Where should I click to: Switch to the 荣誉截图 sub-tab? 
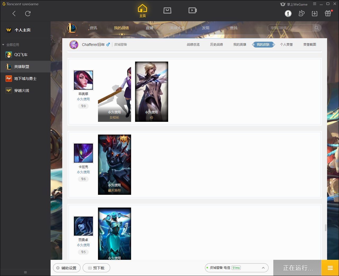coord(310,45)
